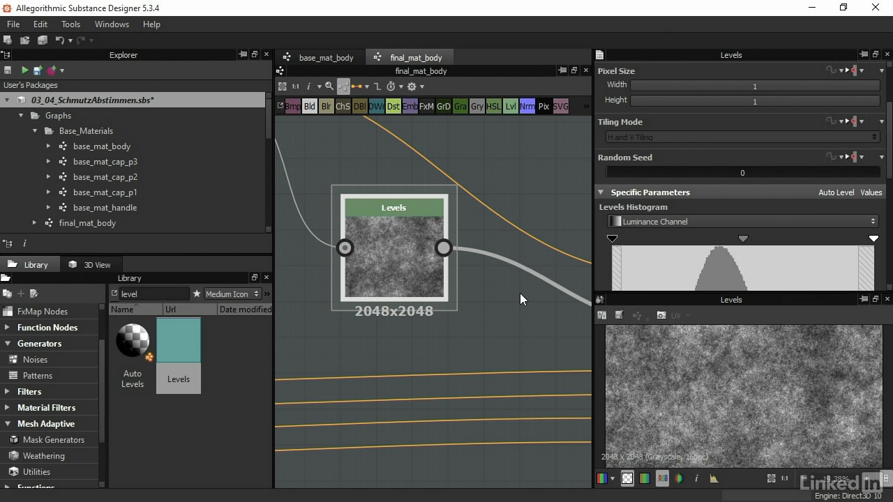893x502 pixels.
Task: Toggle the sRGB display in 2D view
Action: coord(662,478)
